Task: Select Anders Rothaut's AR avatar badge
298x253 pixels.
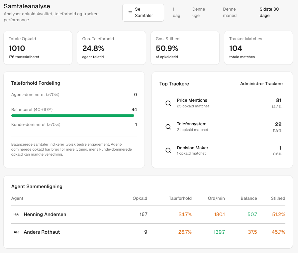Action: point(16,232)
